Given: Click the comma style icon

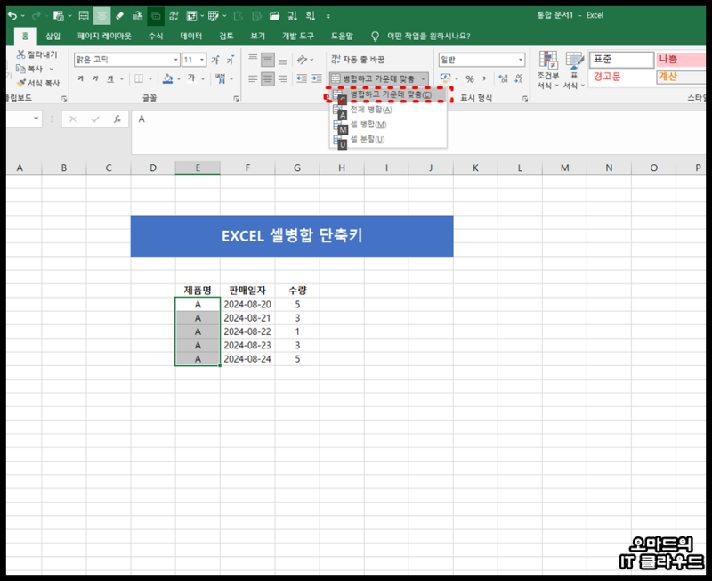Looking at the screenshot, I should pos(484,78).
